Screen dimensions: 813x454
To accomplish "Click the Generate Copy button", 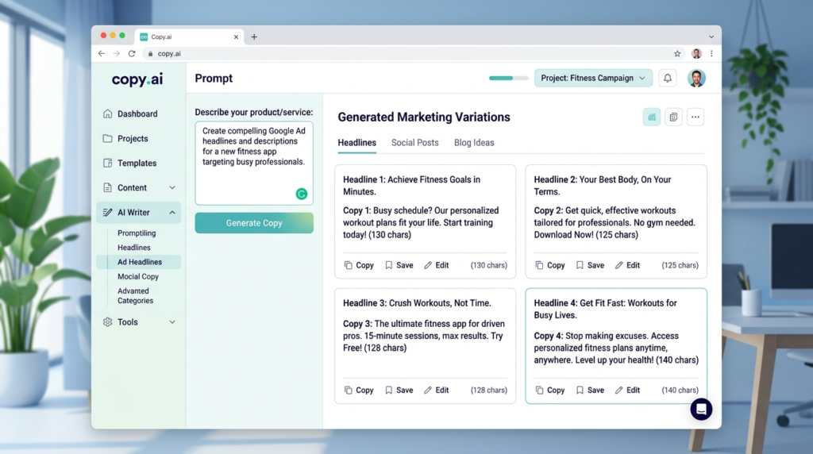I will pyautogui.click(x=254, y=223).
